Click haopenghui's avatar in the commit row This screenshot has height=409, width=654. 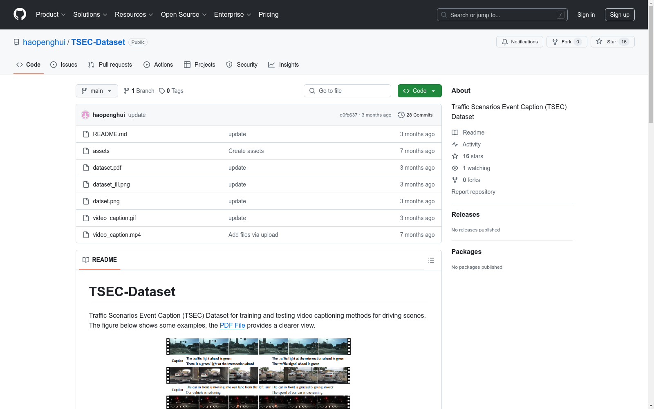pos(85,115)
